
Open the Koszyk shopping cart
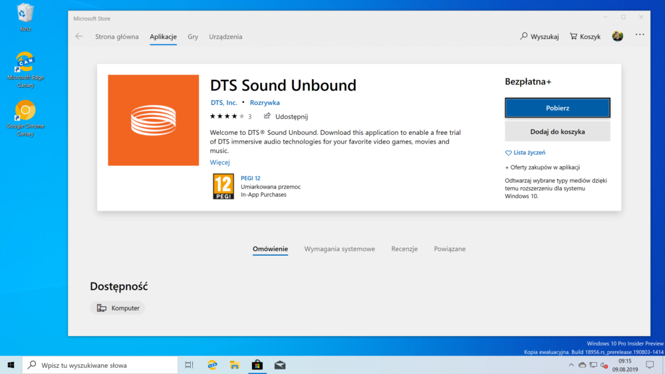coord(585,37)
